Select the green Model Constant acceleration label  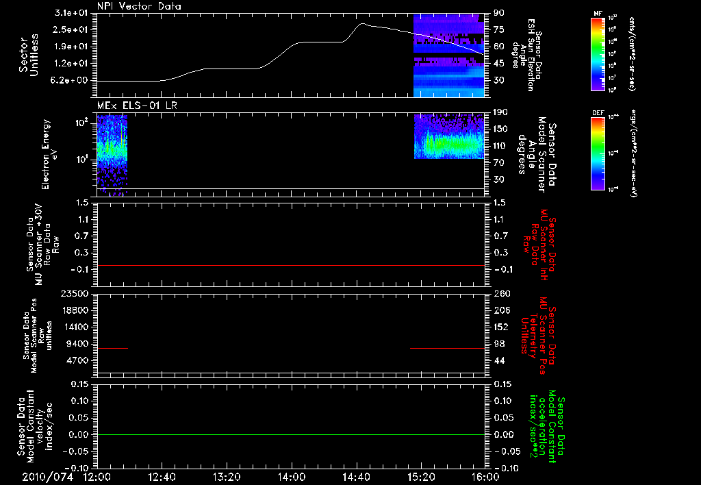(547, 427)
